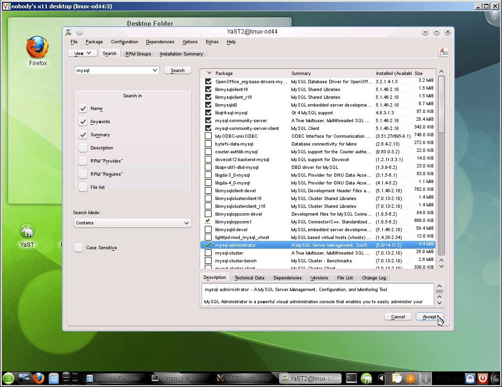502x387 pixels.
Task: Open the file manager icon in taskbar
Action: [x=54, y=379]
